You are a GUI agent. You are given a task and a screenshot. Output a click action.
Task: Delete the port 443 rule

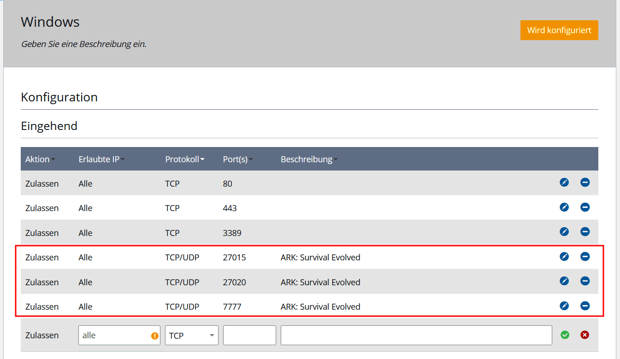(585, 207)
